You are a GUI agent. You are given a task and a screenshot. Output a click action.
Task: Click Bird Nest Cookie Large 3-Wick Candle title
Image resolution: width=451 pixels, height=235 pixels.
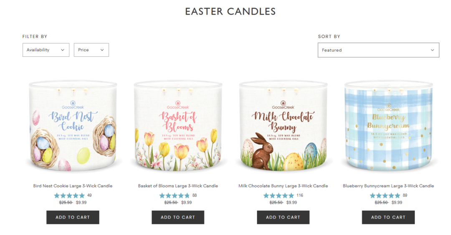point(73,186)
